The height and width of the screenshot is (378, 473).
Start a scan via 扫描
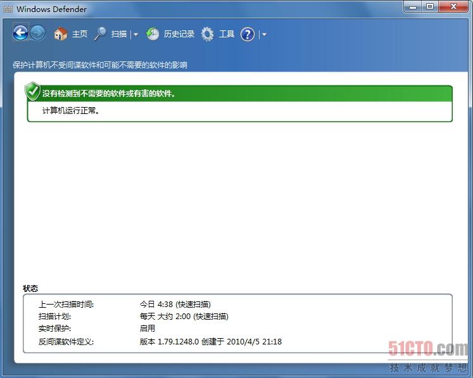coord(119,34)
